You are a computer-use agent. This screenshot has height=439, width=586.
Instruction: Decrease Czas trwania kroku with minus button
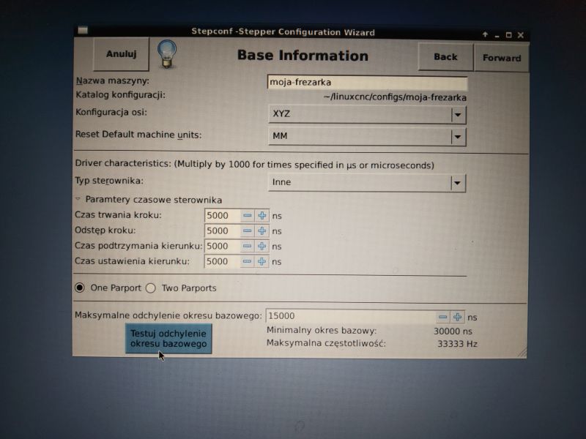coord(247,216)
